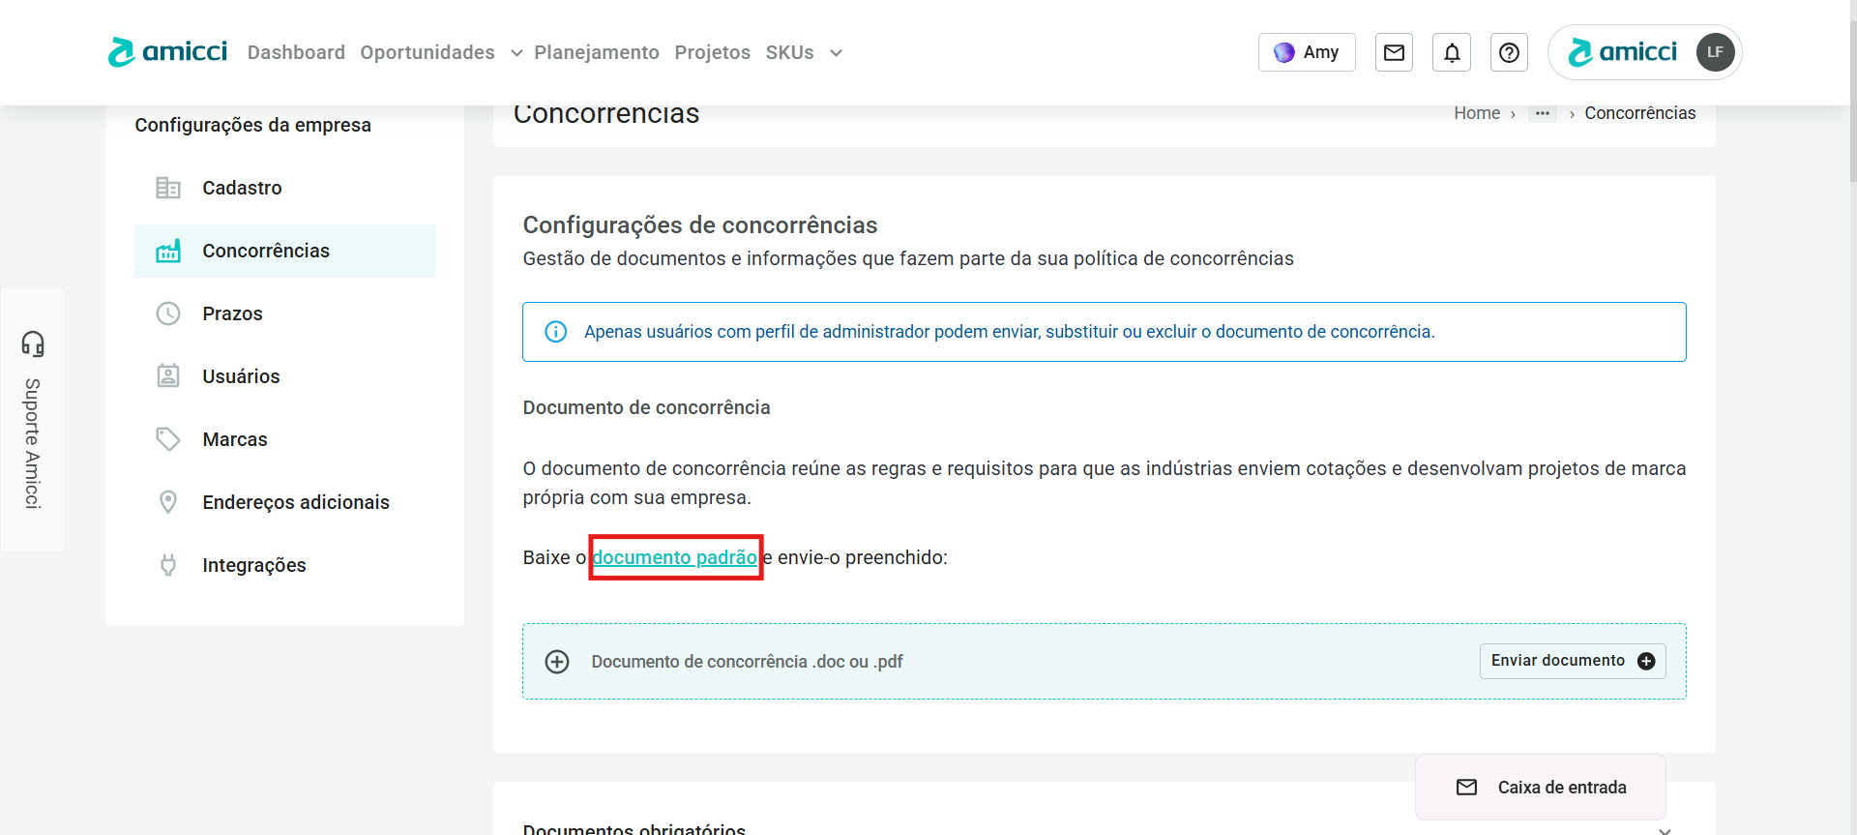The image size is (1857, 835).
Task: Expand the Documentos obrigatórios section chevron
Action: point(1665,829)
